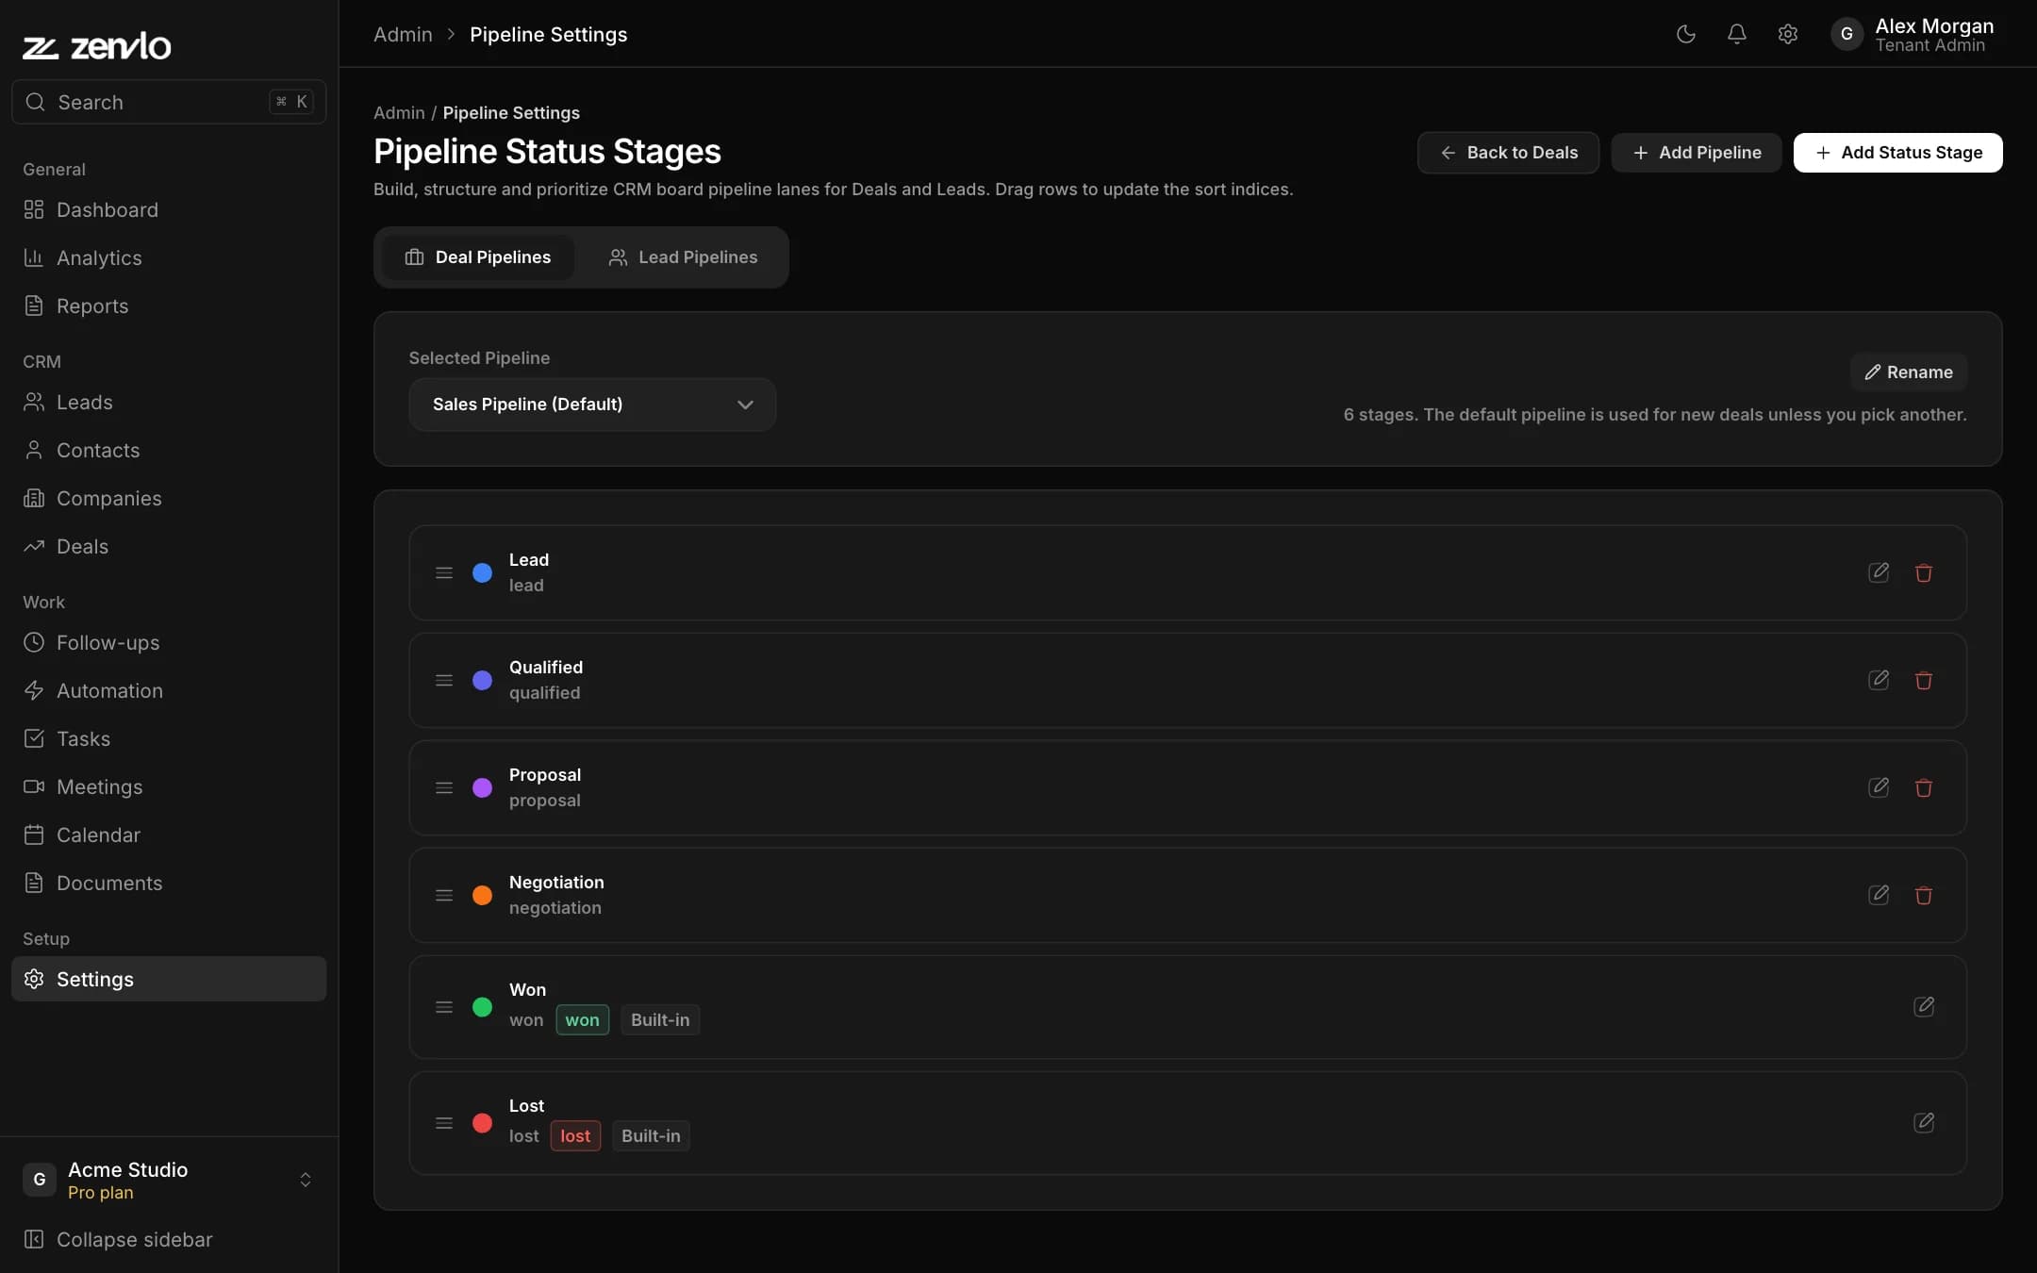Go to Leads in the sidebar
2037x1273 pixels.
point(169,402)
